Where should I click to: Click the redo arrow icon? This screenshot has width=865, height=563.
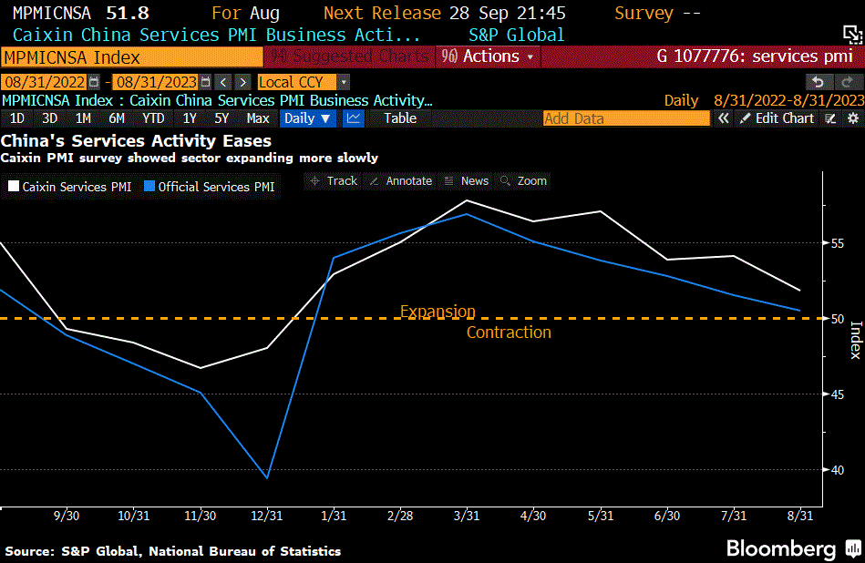pos(848,82)
